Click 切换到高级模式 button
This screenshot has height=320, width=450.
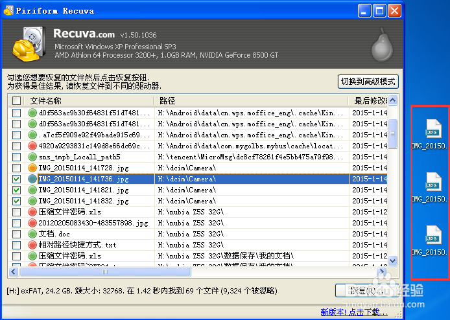point(368,82)
